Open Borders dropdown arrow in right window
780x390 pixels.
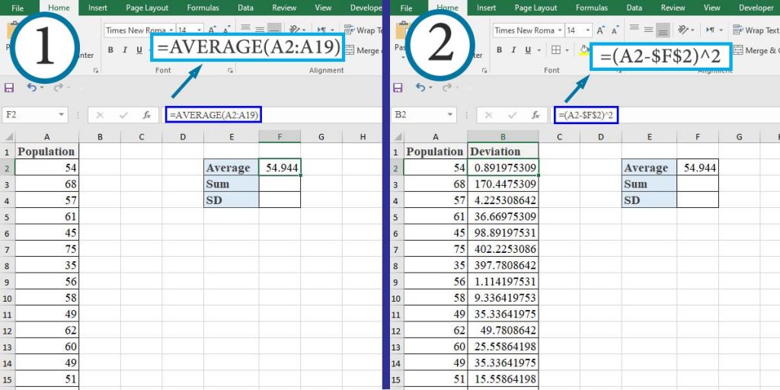[567, 50]
